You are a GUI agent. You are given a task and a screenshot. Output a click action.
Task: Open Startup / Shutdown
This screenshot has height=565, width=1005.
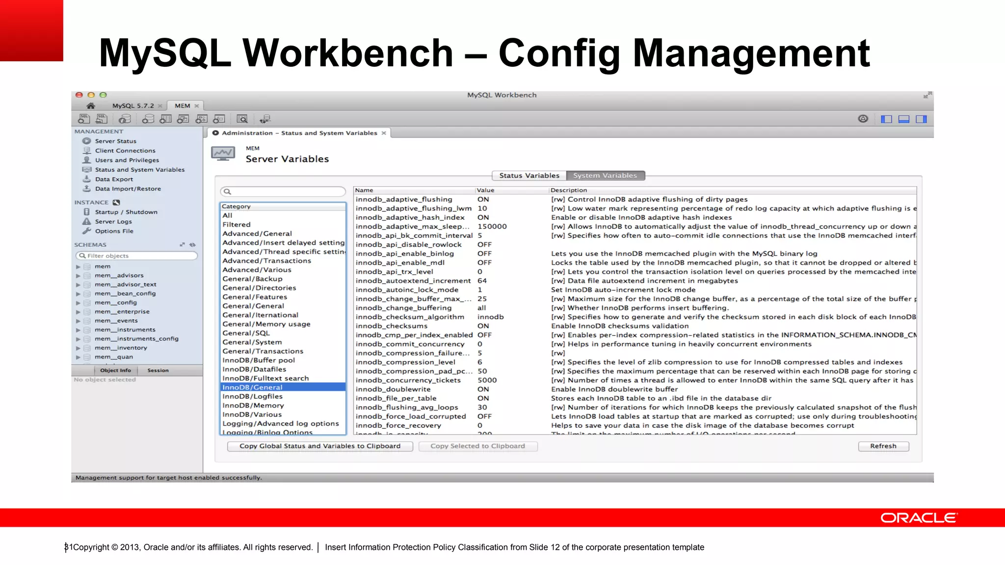pos(126,212)
